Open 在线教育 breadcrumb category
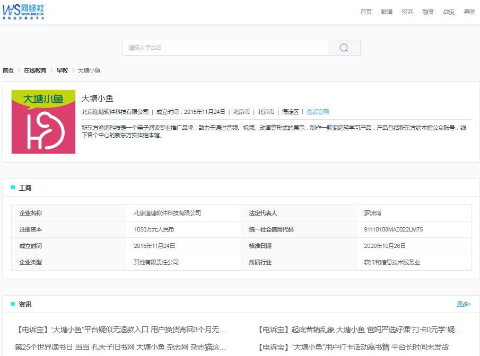480x356 pixels. [x=35, y=70]
